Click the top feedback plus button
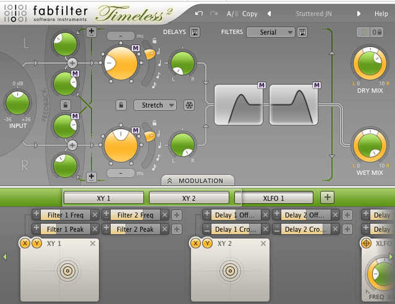Viewport: 395px width, 304px height. tap(91, 32)
